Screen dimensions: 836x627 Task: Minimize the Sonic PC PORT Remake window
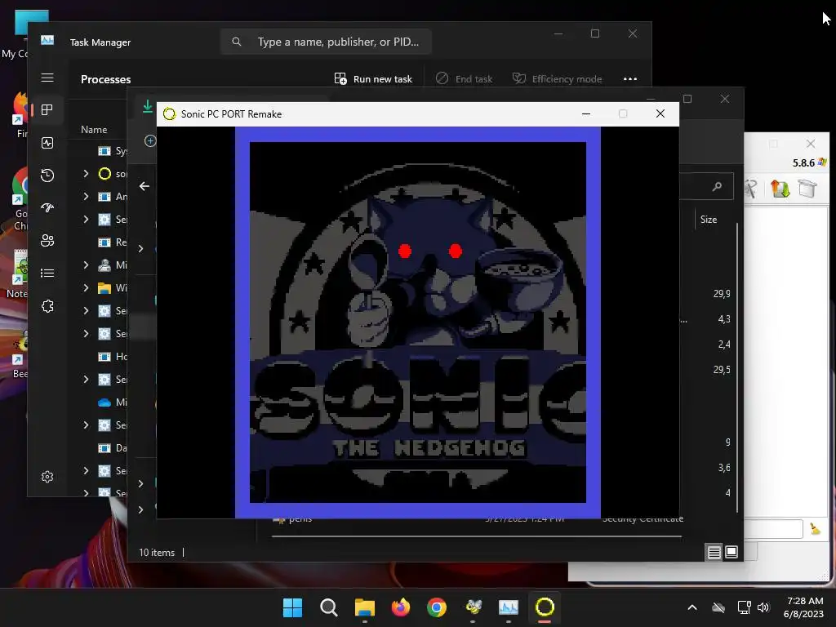tap(586, 114)
